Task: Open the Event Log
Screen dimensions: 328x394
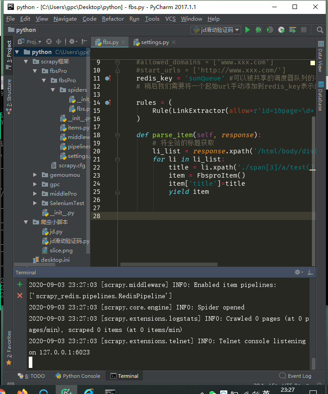Action: point(295,376)
